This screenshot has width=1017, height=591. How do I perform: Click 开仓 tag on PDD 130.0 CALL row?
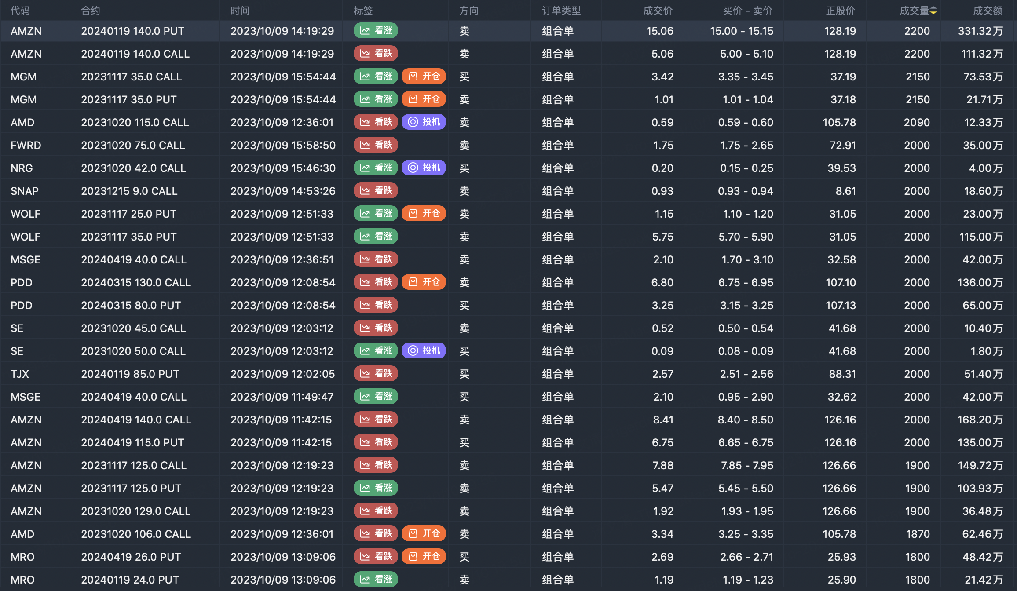(x=424, y=282)
